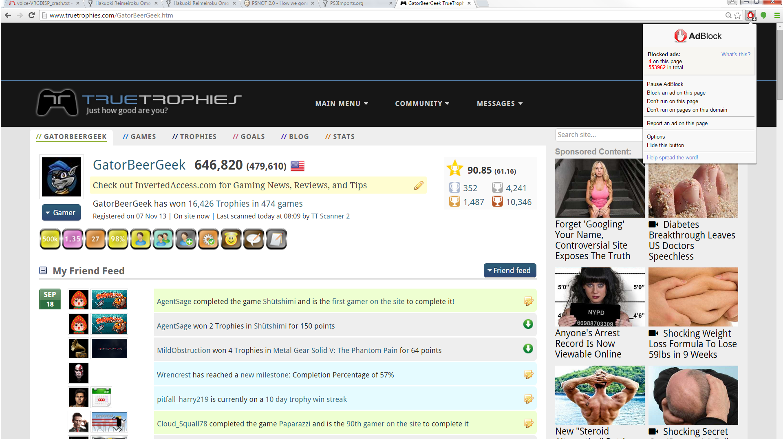Open the Chrome hamburger menu
Viewport: 783px width, 439px height.
777,15
